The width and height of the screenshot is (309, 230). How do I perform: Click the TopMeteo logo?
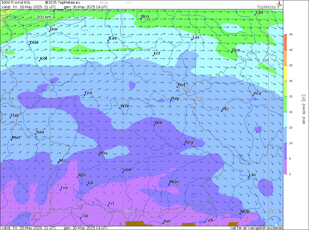tap(270, 5)
